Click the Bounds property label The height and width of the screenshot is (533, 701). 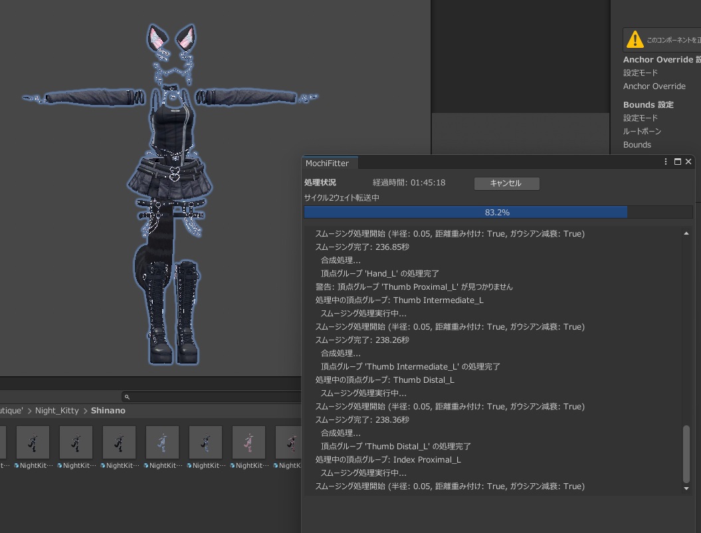[637, 145]
